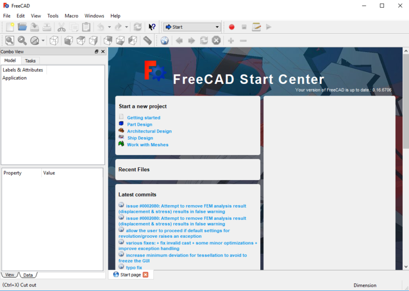Click the Fit all zoom icon
Viewport: 409px width, 291px height.
pos(10,40)
